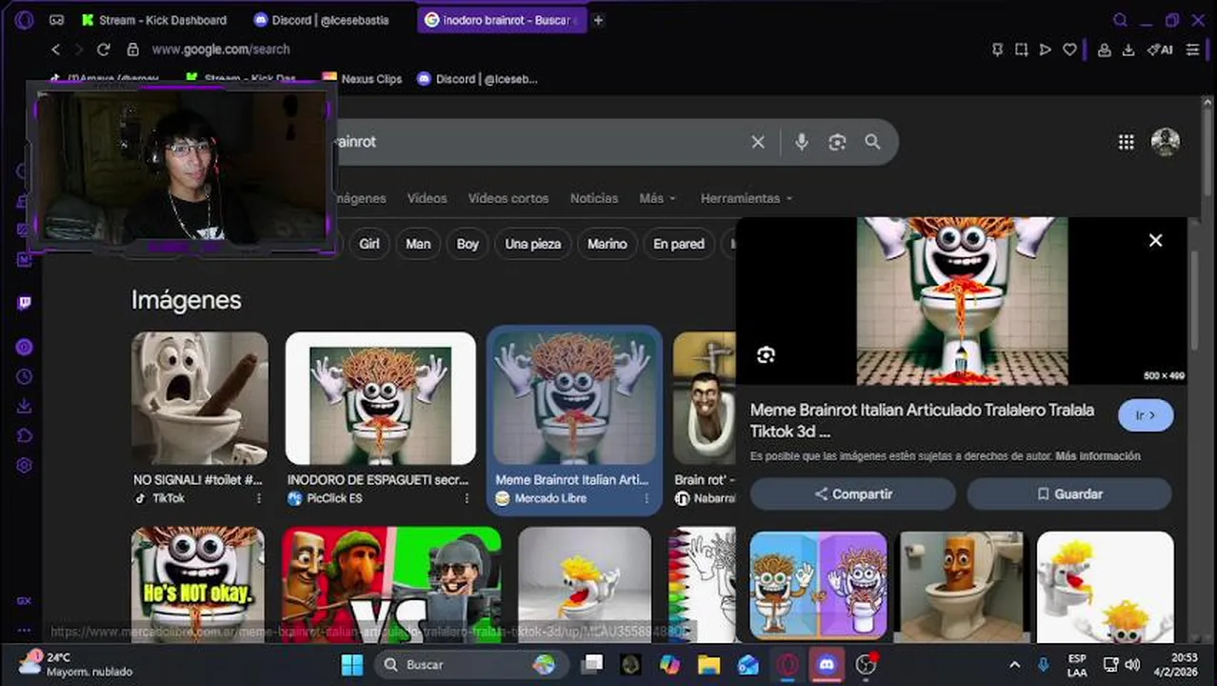Open the browser profile icon

pyautogui.click(x=1105, y=50)
